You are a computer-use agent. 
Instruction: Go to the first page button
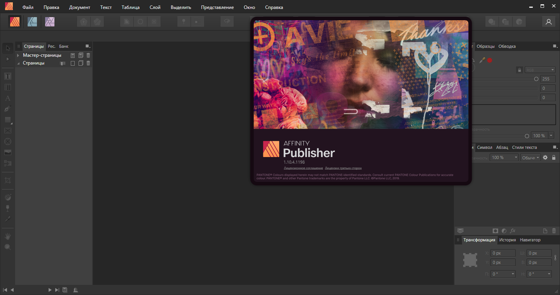coord(5,290)
